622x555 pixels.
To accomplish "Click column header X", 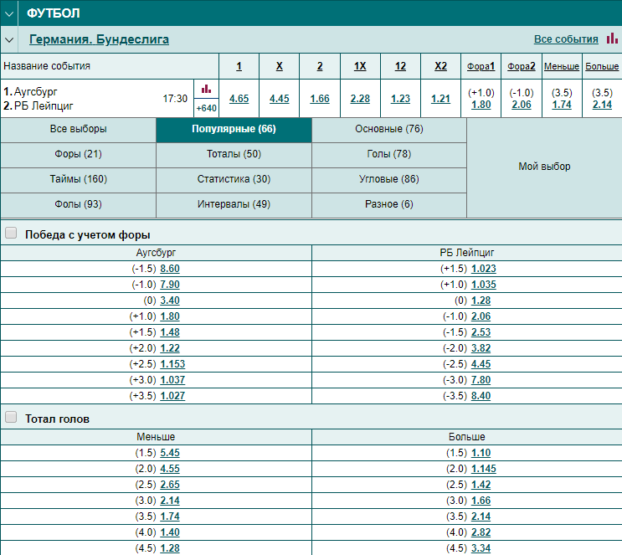I will click(280, 66).
